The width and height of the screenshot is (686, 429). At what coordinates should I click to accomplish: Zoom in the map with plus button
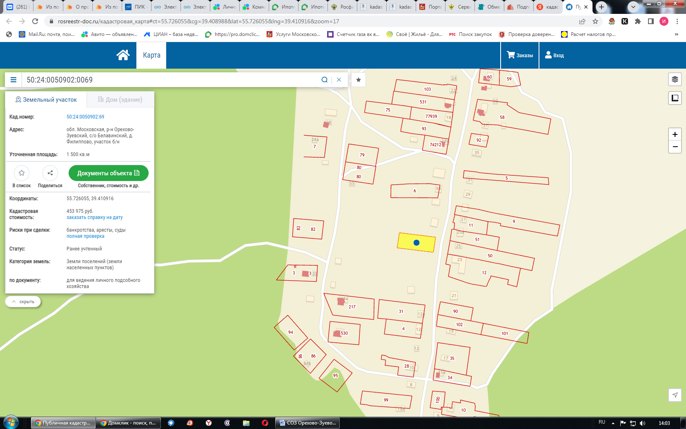point(675,134)
